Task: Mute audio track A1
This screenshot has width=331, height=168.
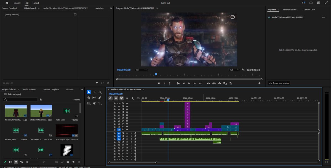Action: tap(127, 133)
